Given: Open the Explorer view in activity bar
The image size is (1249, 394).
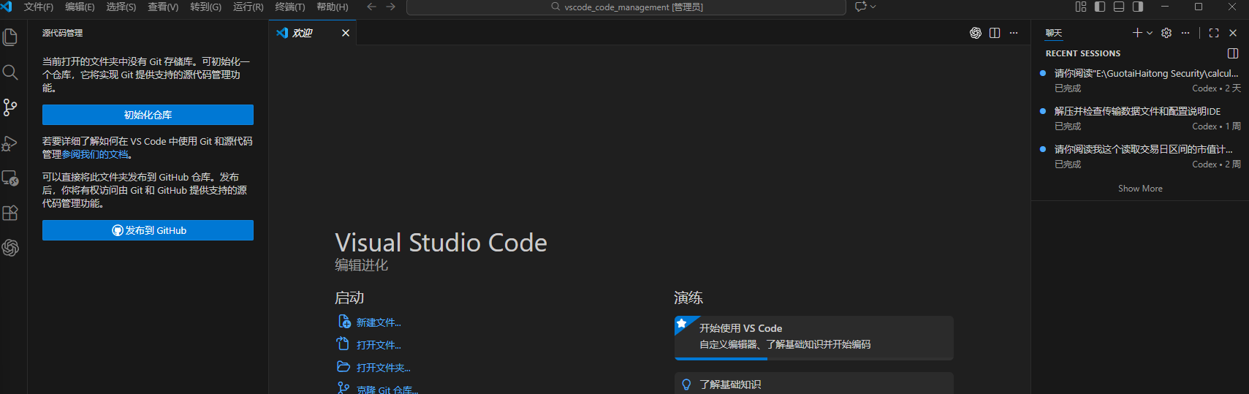Looking at the screenshot, I should point(10,37).
